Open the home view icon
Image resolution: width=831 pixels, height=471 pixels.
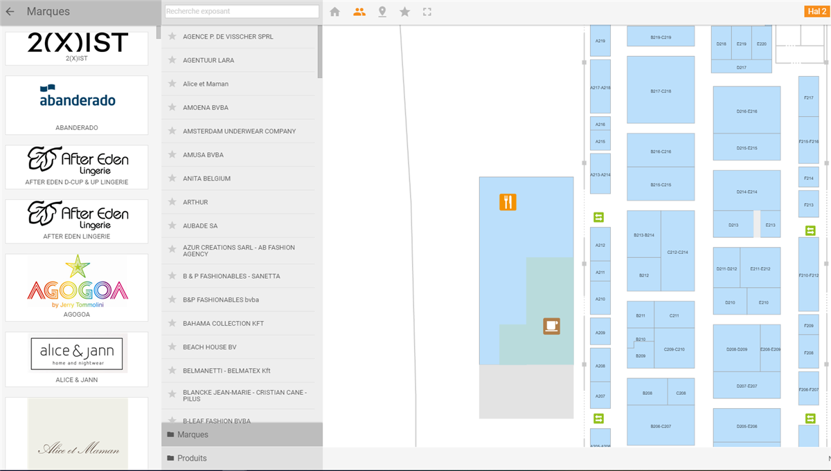pos(335,12)
